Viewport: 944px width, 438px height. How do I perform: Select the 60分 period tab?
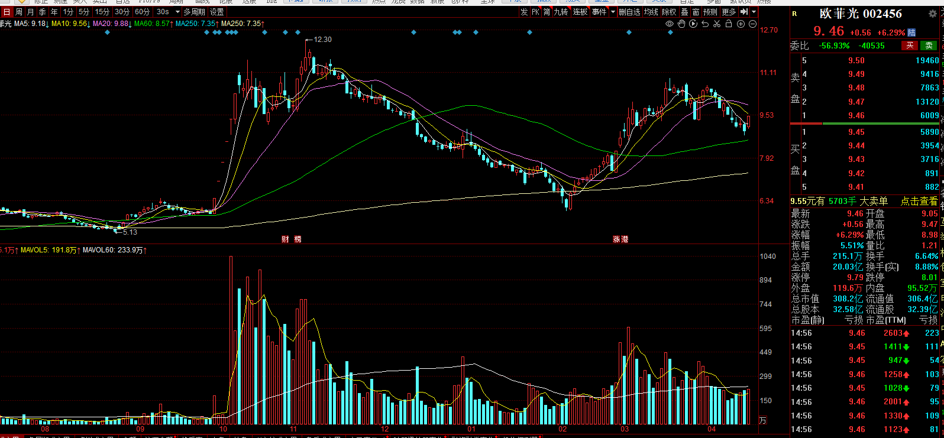tap(143, 12)
